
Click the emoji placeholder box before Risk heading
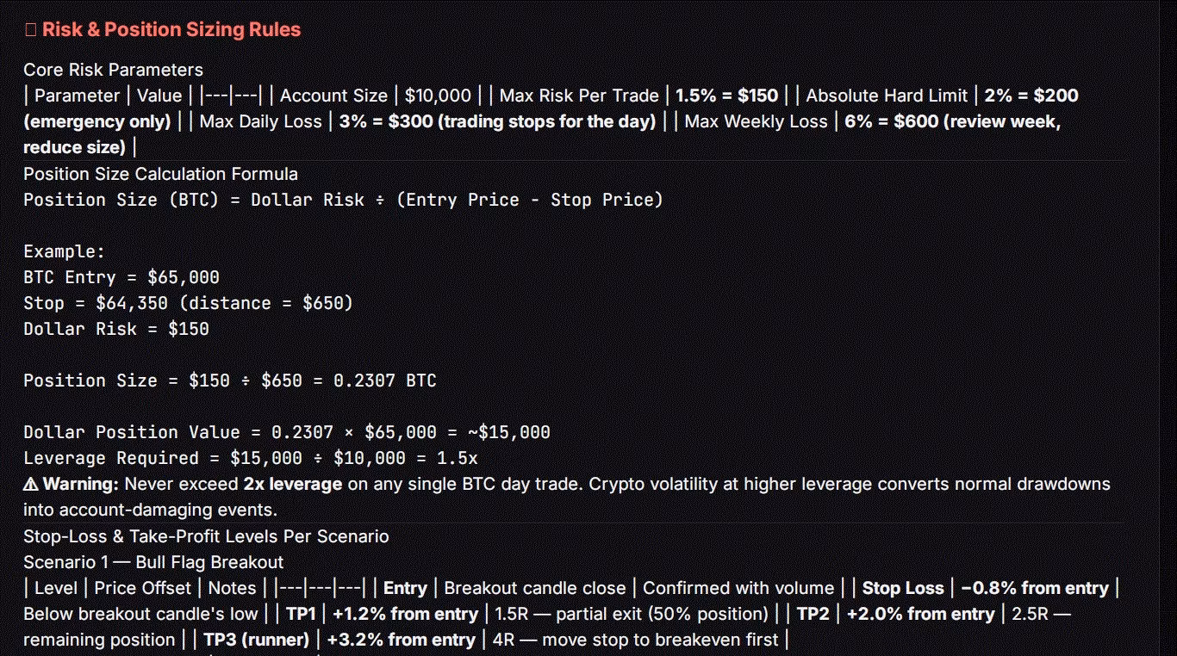30,30
